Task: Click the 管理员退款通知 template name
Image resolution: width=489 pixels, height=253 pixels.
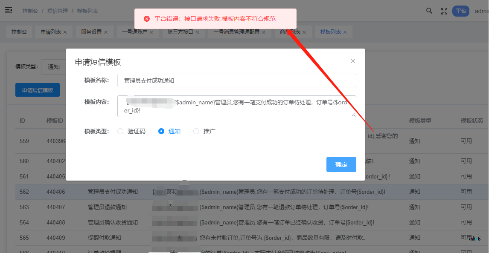Action: click(x=107, y=207)
